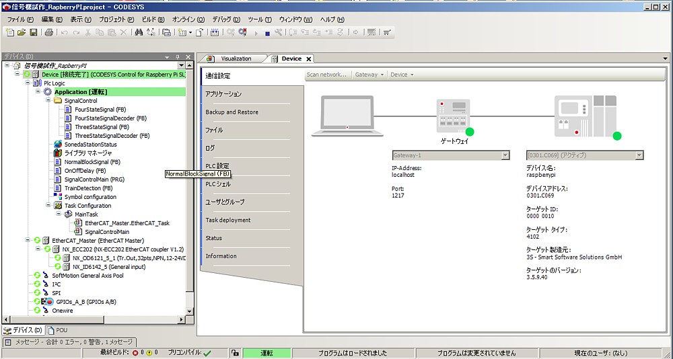The height and width of the screenshot is (359, 673).
Task: Click the MainTask stack icon
Action: pos(68,214)
